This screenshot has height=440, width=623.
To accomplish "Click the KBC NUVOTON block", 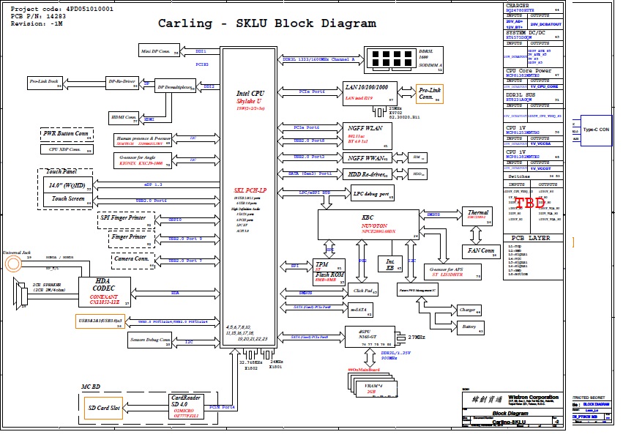I will click(x=368, y=225).
